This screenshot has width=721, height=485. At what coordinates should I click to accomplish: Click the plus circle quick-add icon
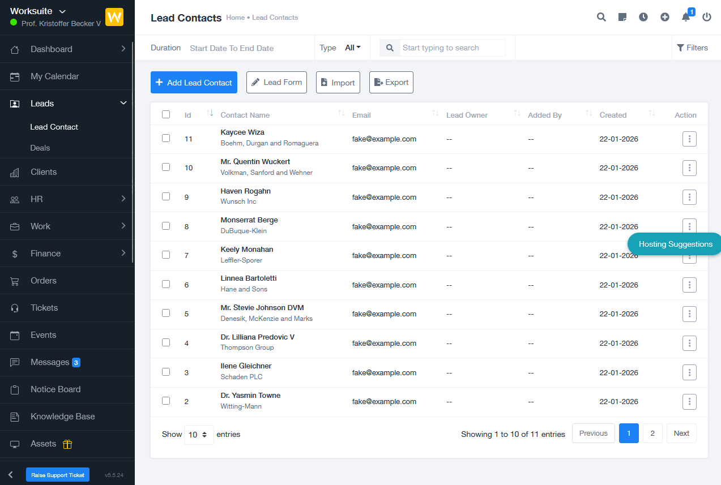tap(665, 17)
